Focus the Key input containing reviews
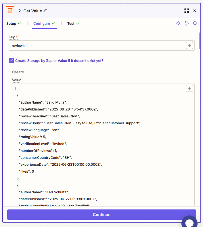The width and height of the screenshot is (203, 227). 102,46
